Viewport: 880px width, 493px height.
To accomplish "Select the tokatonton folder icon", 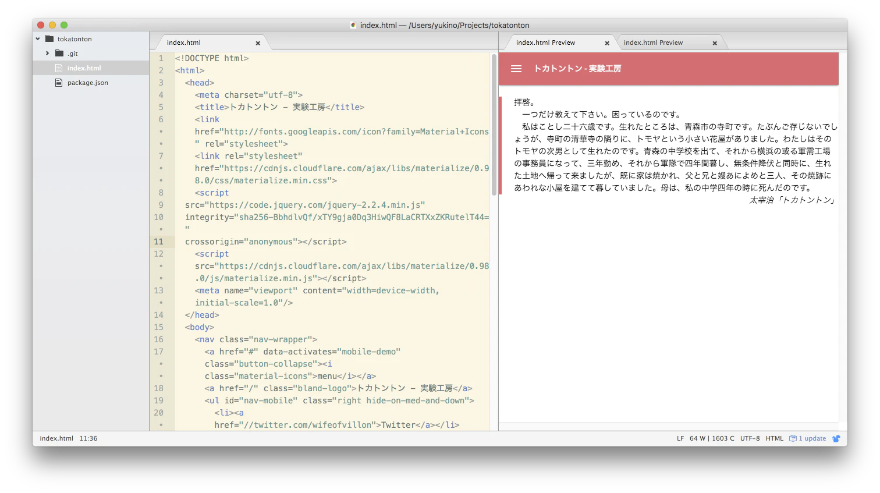I will coord(49,39).
